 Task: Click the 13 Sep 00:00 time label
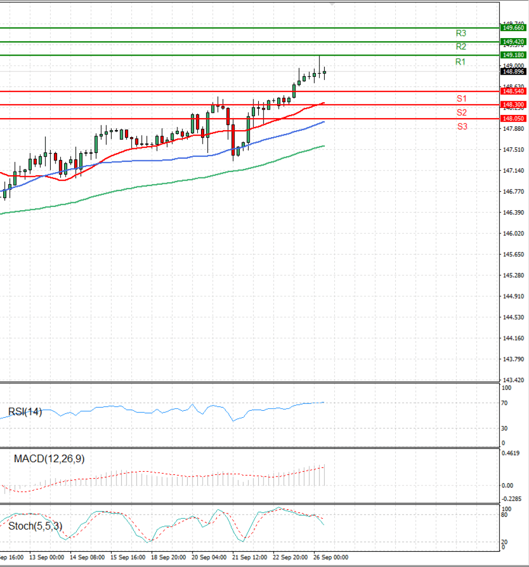(47, 557)
